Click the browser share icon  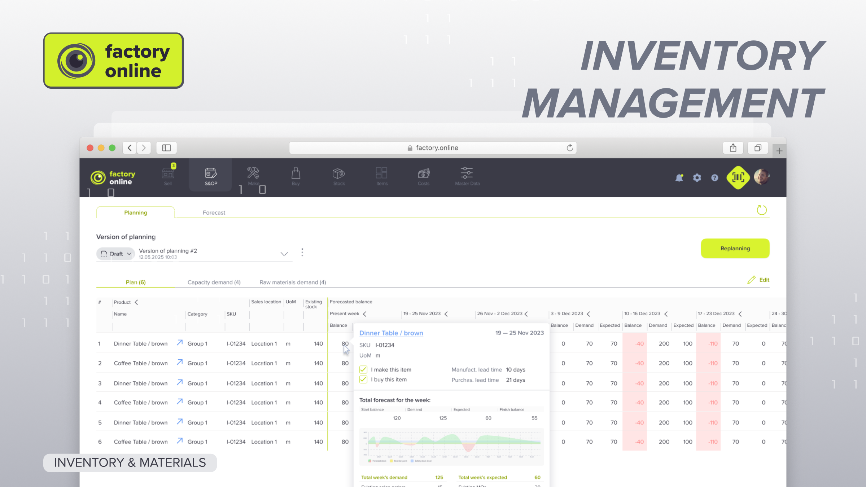[x=733, y=148]
